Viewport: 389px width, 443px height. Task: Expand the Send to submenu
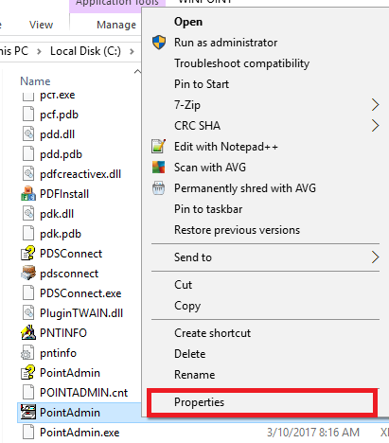375,257
